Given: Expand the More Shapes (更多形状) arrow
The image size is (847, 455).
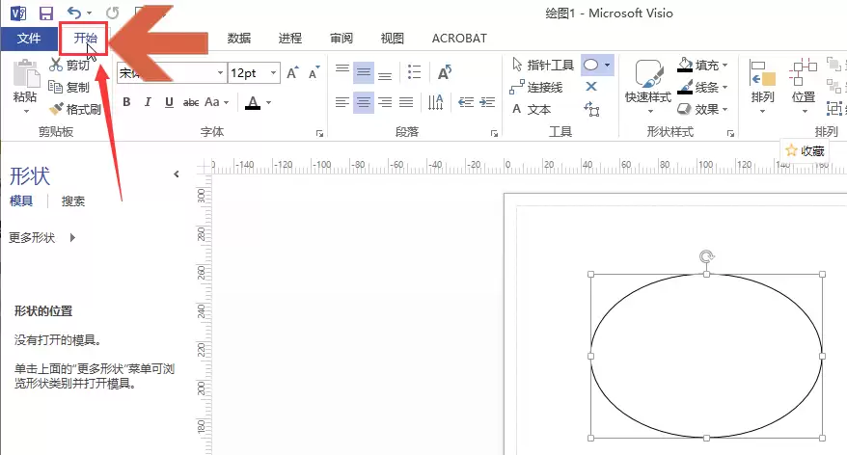Looking at the screenshot, I should (72, 237).
